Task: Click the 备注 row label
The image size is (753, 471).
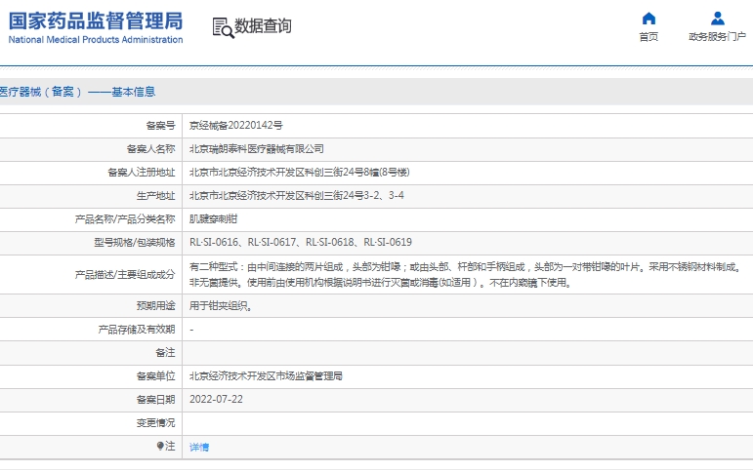Action: click(x=165, y=353)
